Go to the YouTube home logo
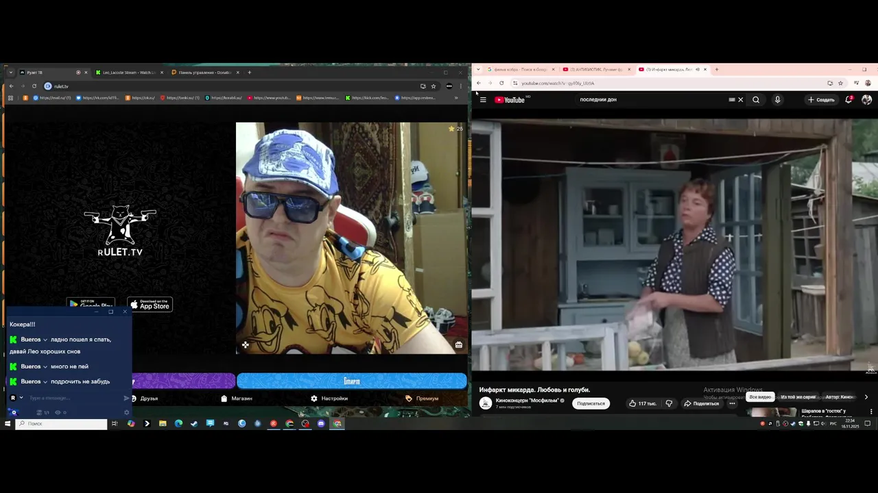Screen dimensions: 878x493 pyautogui.click(x=510, y=100)
